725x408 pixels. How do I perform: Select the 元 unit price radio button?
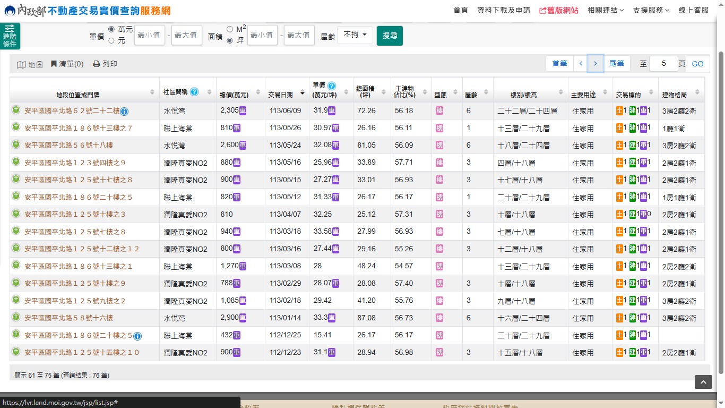pyautogui.click(x=111, y=40)
